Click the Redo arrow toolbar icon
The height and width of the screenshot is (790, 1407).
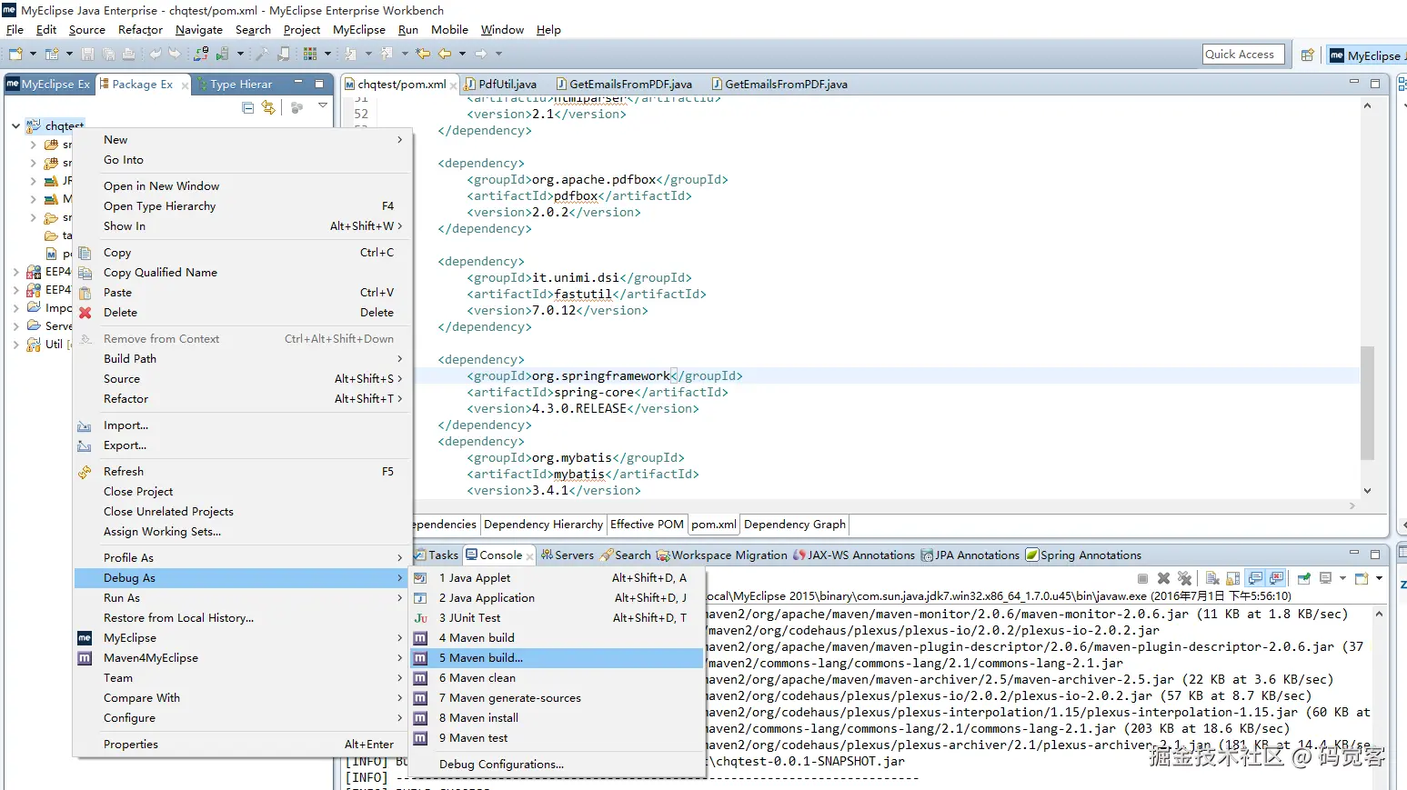click(x=174, y=54)
